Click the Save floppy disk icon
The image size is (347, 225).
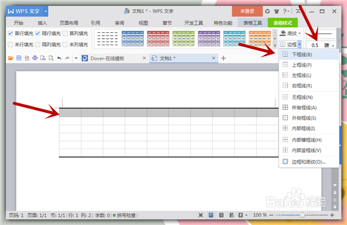point(19,58)
